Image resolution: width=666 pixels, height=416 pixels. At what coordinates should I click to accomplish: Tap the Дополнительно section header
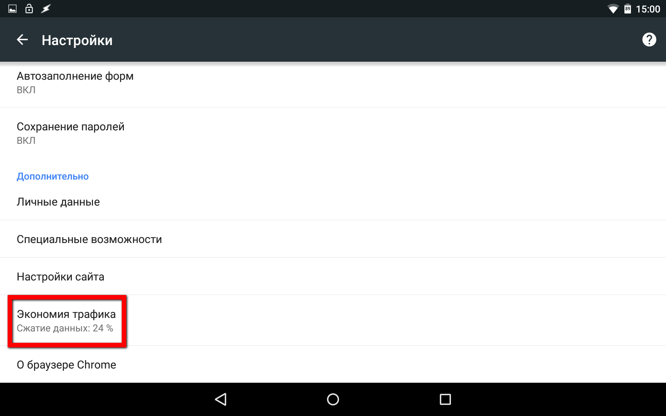coord(53,176)
